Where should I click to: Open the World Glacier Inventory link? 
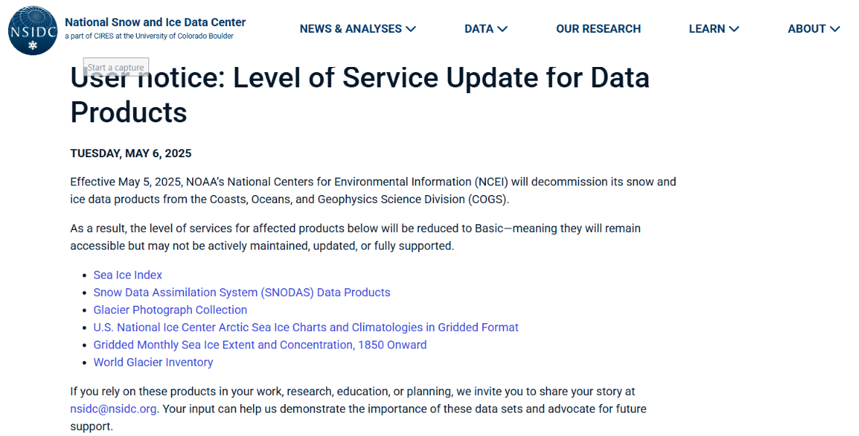[x=153, y=362]
